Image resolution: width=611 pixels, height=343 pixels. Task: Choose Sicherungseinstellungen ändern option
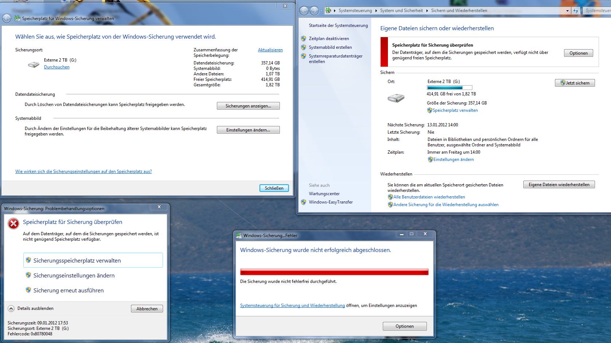[x=74, y=276]
